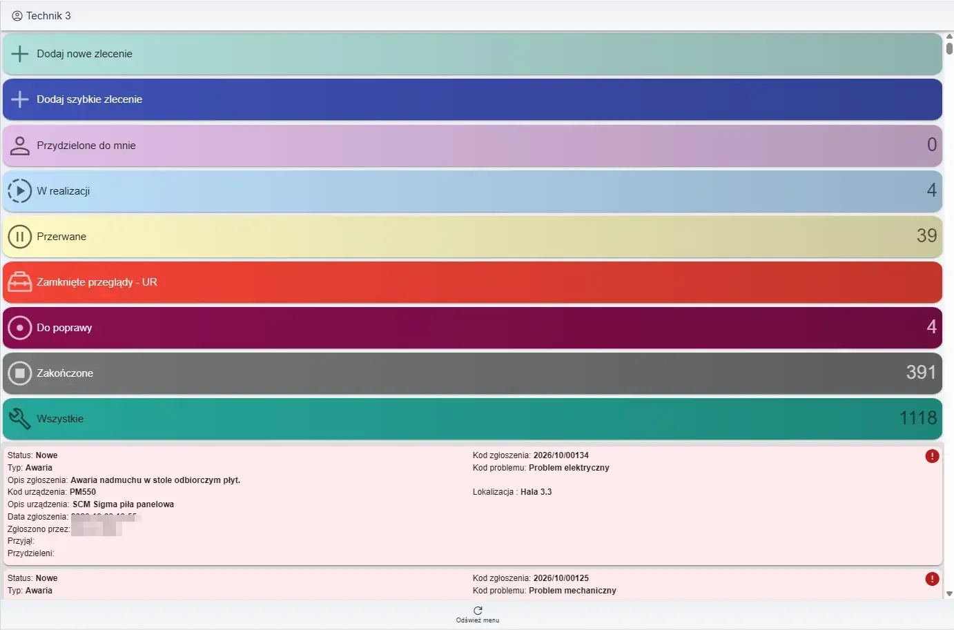
Task: Click the pause icon on Przerwane
Action: [x=20, y=237]
